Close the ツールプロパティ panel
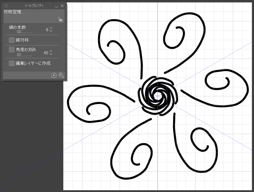 click(62, 6)
